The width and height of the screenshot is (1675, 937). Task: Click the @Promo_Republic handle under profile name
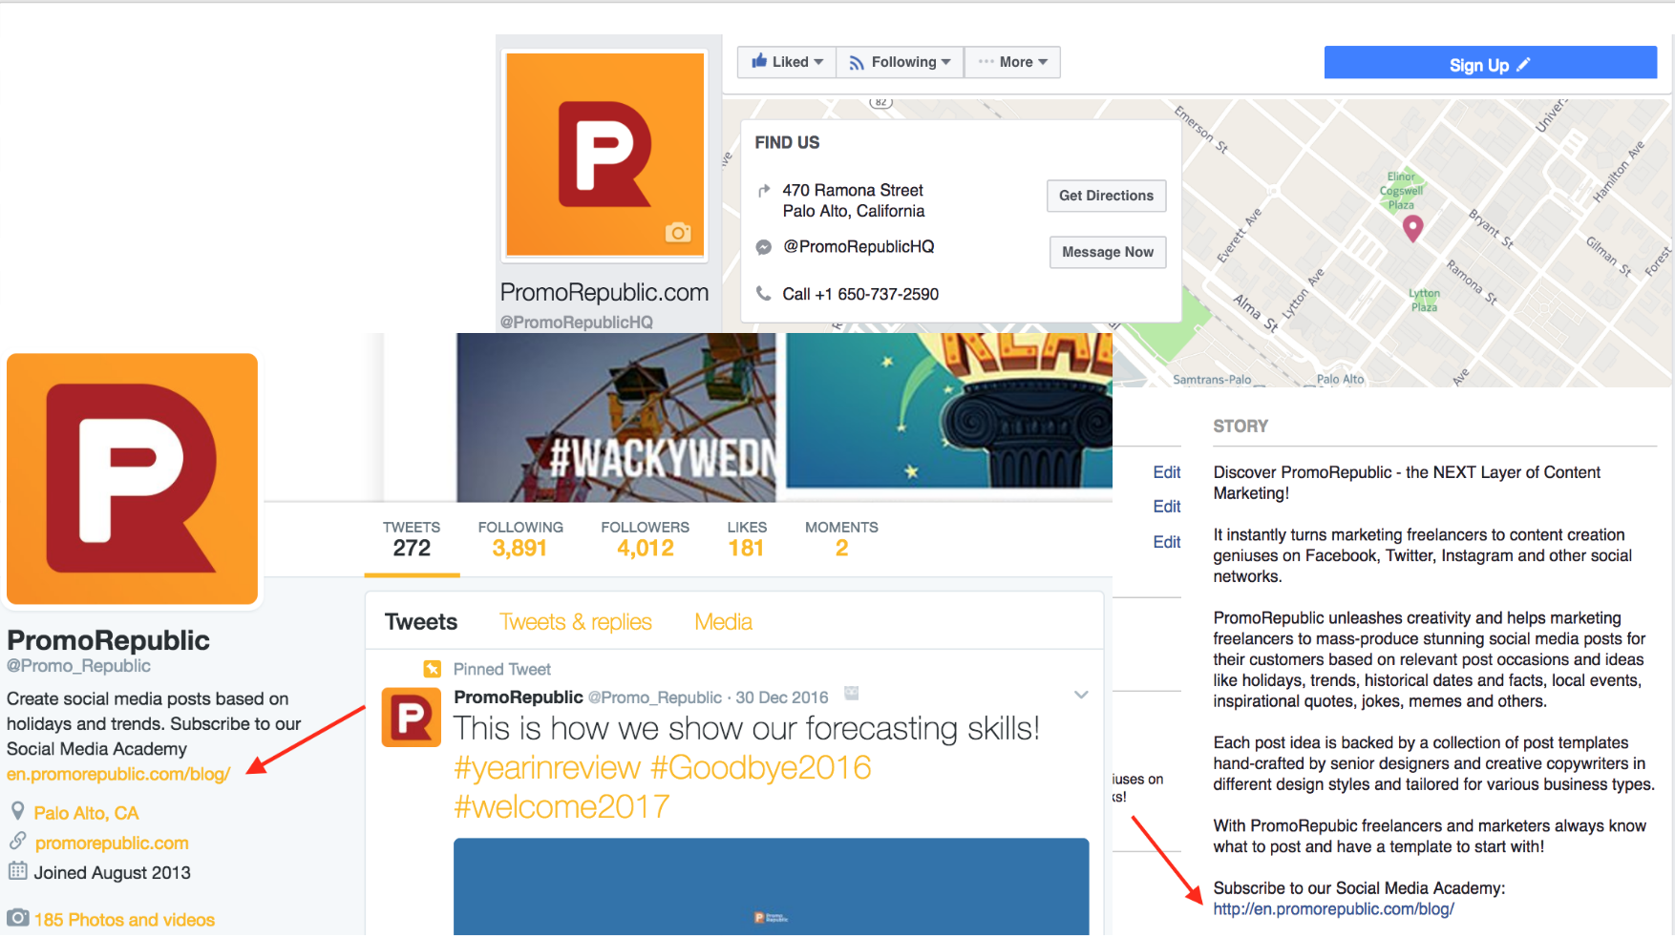(78, 666)
